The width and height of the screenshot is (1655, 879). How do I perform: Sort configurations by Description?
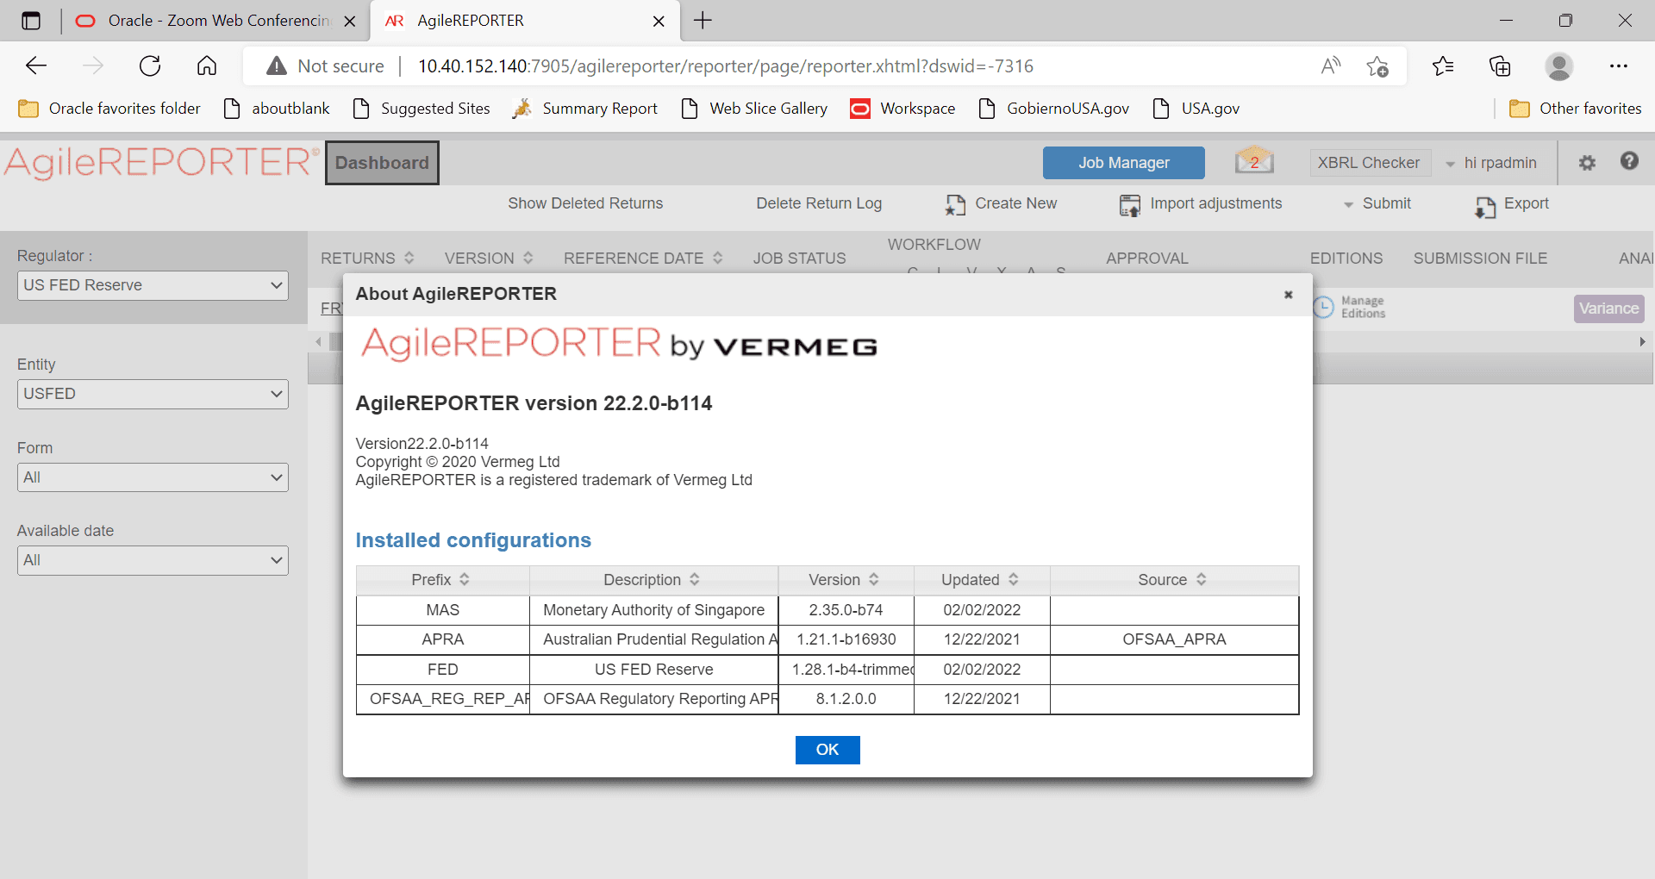point(695,579)
